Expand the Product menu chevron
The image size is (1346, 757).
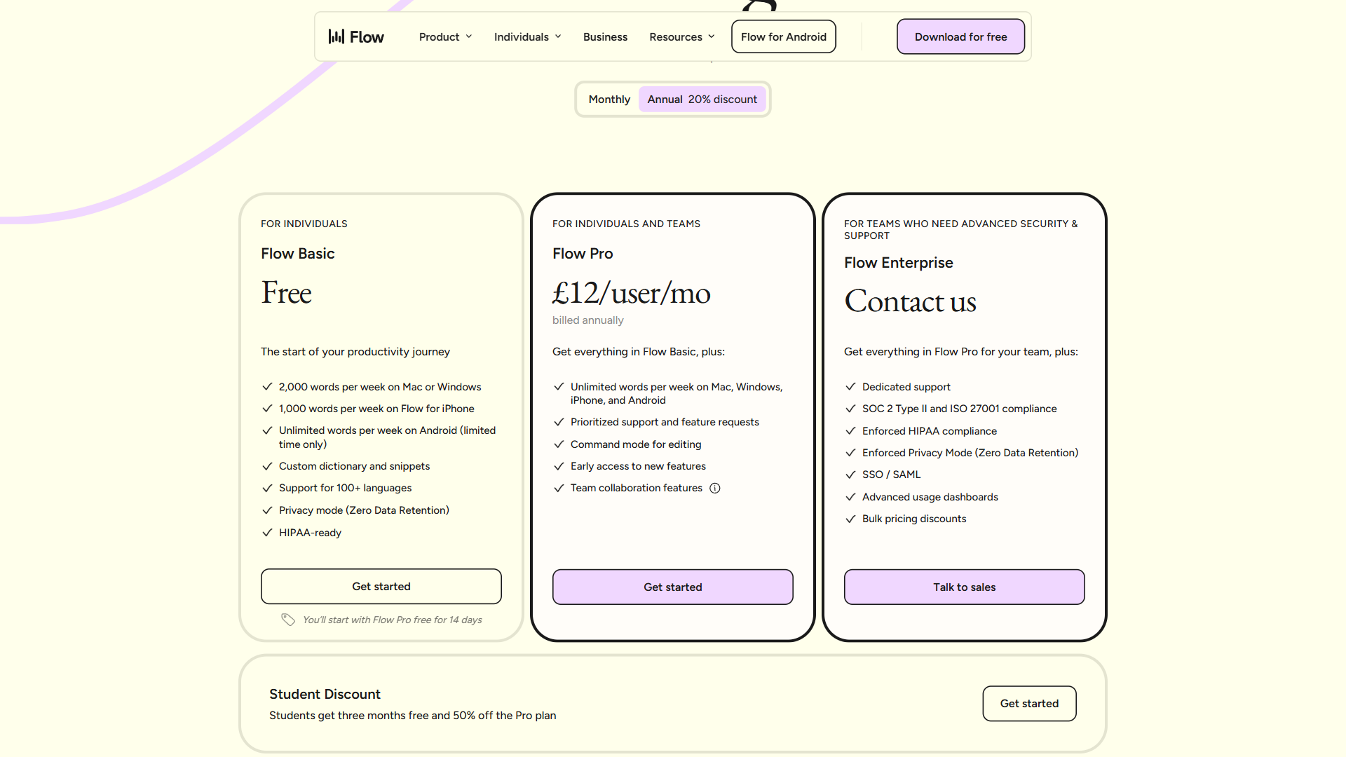pos(469,36)
